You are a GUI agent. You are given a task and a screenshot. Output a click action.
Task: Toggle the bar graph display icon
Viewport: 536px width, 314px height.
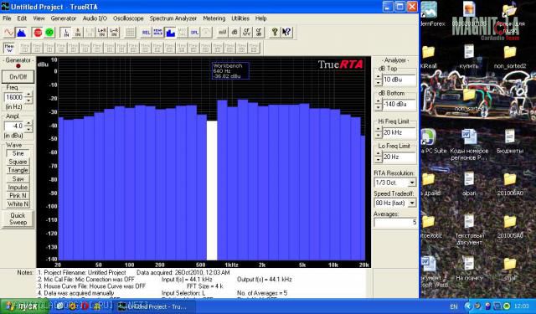coord(170,33)
